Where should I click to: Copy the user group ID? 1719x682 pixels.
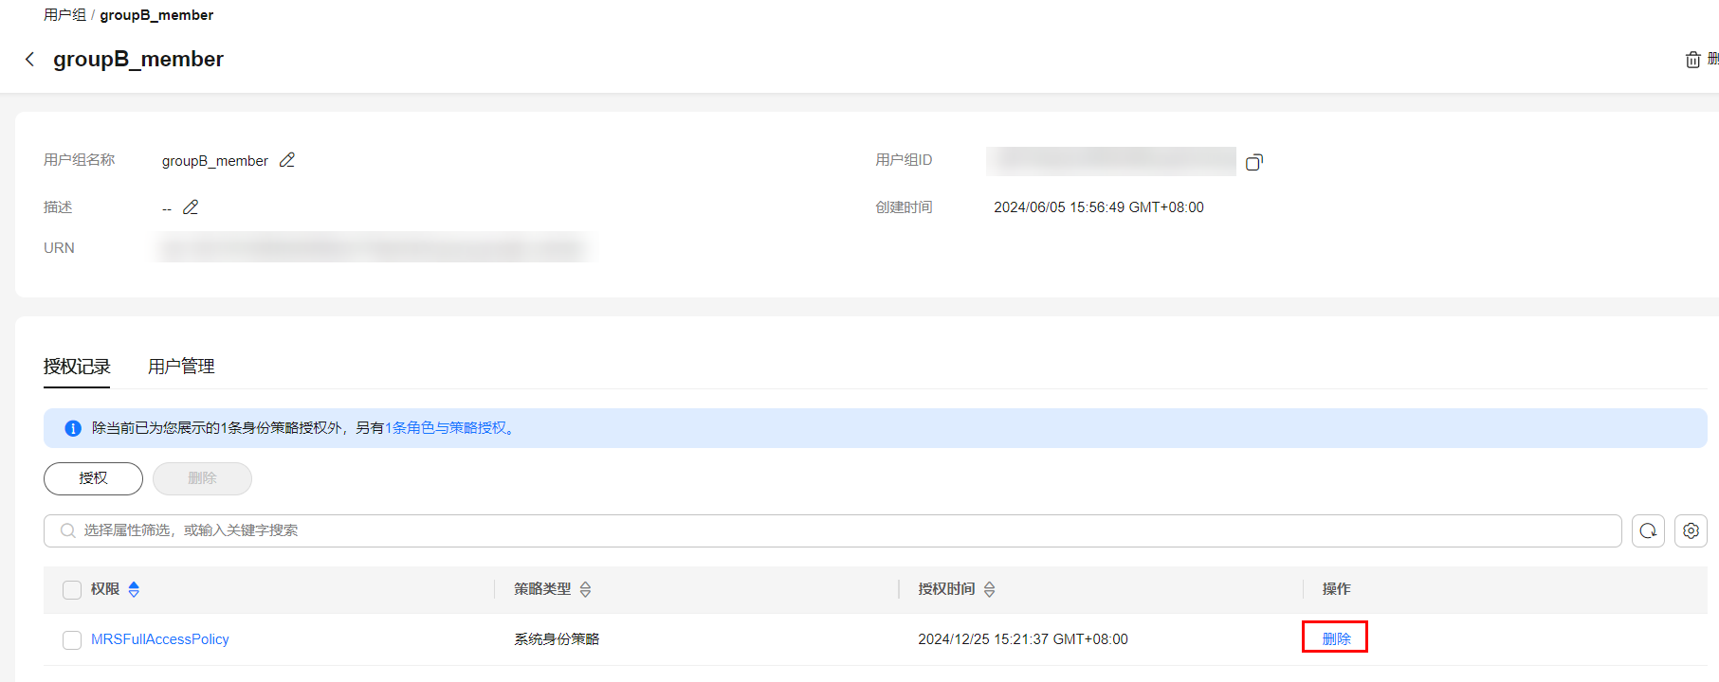pyautogui.click(x=1253, y=162)
